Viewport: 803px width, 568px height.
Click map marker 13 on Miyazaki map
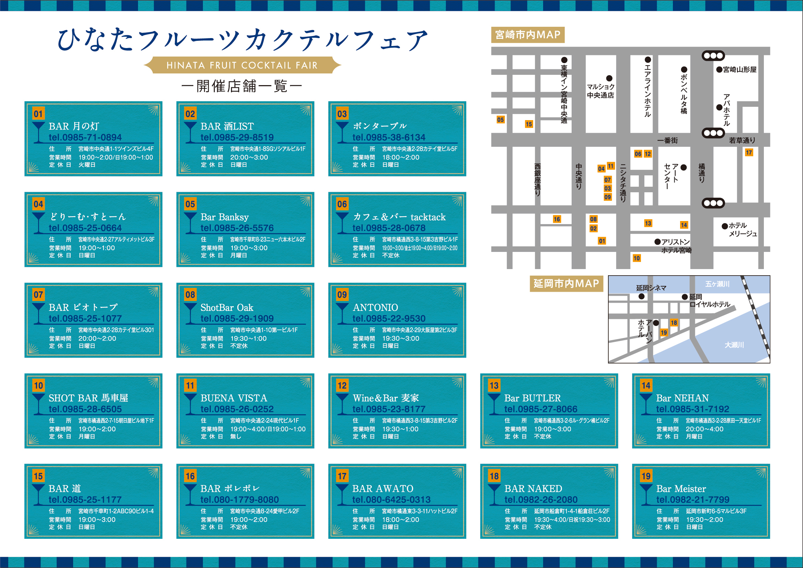click(648, 223)
